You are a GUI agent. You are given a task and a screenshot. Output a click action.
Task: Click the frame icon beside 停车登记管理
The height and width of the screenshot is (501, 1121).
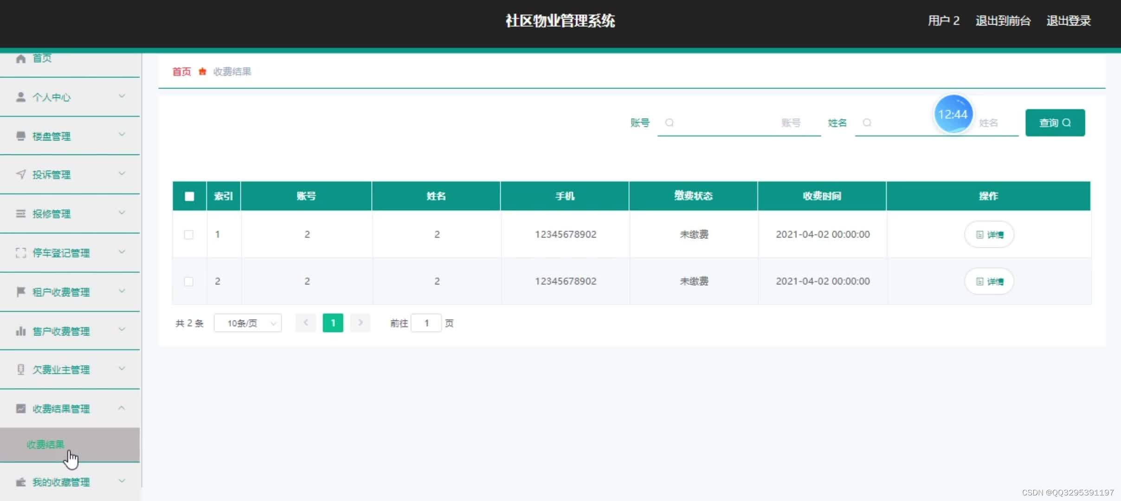point(20,253)
